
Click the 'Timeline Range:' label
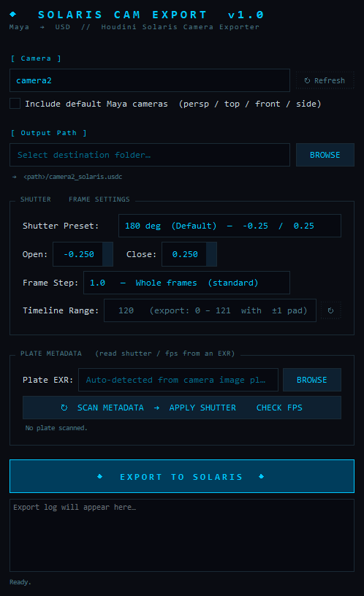pyautogui.click(x=61, y=310)
